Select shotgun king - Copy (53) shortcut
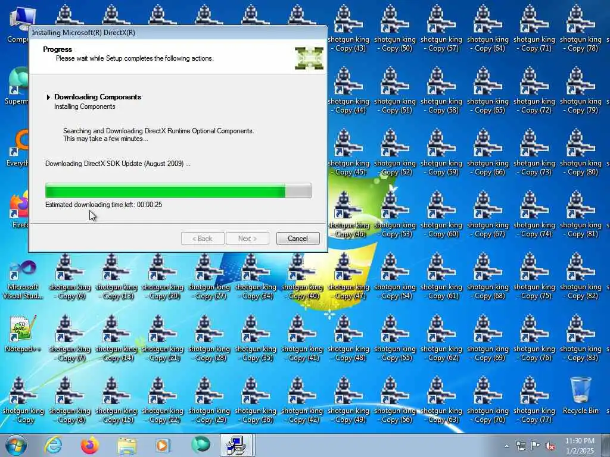The width and height of the screenshot is (610, 457). tap(395, 214)
